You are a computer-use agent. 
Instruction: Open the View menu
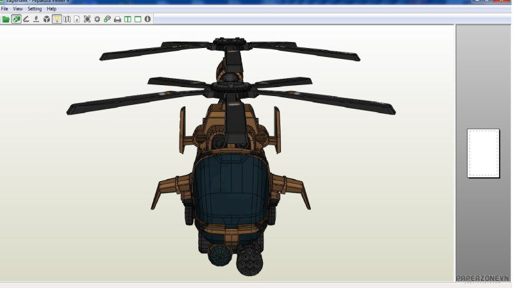coord(18,9)
